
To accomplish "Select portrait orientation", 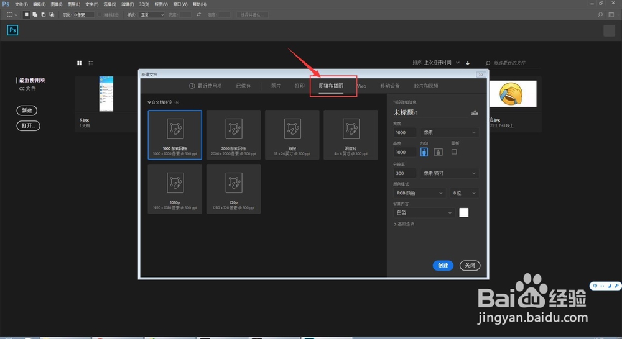I will tap(424, 152).
